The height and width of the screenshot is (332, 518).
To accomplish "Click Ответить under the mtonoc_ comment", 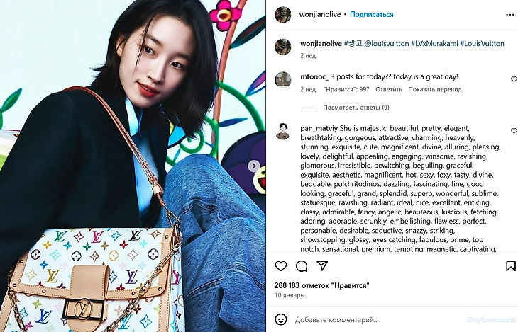I will [389, 89].
